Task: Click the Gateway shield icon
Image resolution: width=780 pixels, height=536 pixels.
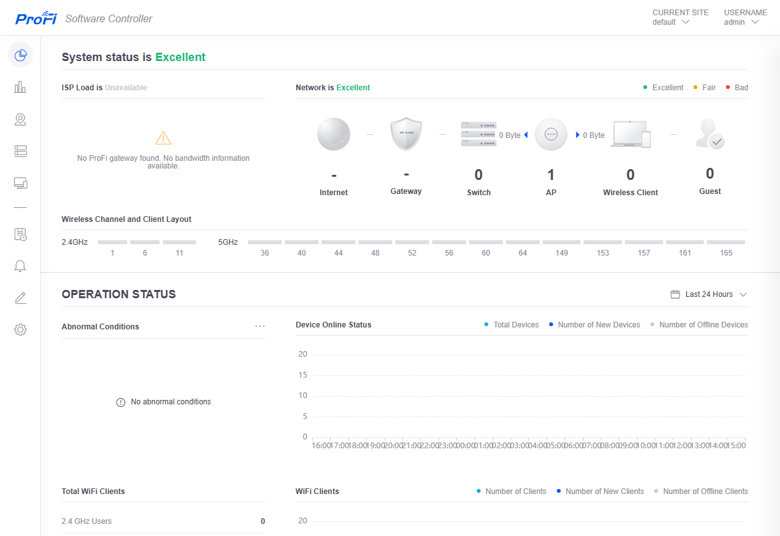Action: 406,134
